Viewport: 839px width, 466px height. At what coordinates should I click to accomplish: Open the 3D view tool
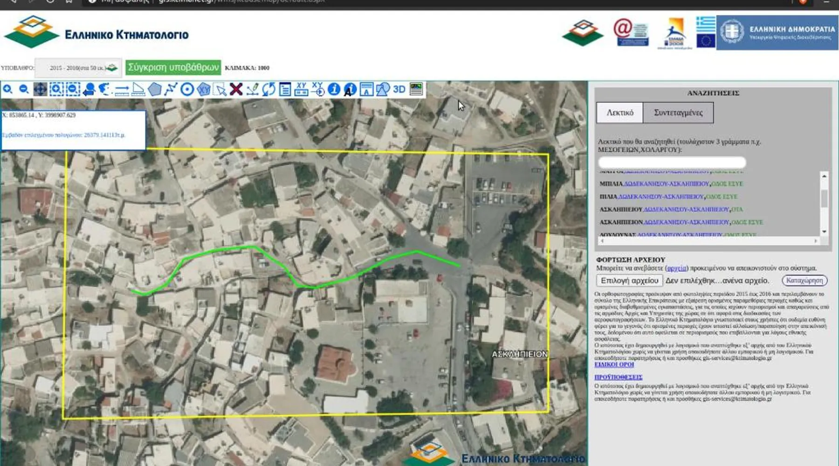pyautogui.click(x=399, y=89)
